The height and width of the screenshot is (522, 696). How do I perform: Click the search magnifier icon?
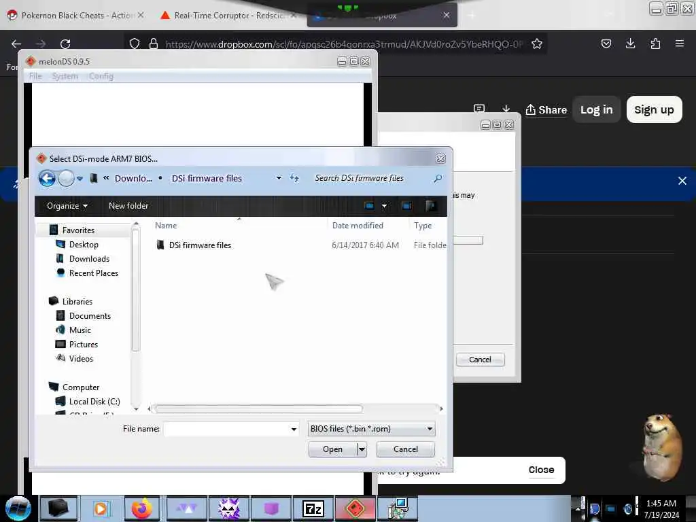438,178
